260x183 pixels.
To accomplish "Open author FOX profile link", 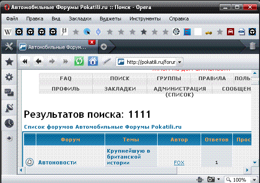I will pyautogui.click(x=179, y=163).
